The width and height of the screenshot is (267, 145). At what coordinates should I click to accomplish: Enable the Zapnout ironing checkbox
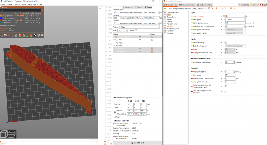pyautogui.click(x=226, y=43)
